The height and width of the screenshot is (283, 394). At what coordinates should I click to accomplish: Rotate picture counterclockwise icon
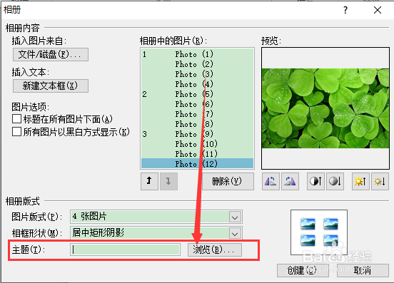tap(271, 181)
